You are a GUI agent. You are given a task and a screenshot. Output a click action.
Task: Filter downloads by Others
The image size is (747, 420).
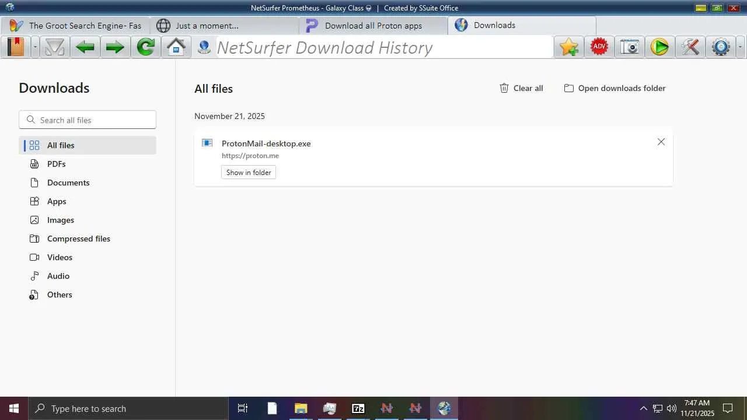coord(88,295)
